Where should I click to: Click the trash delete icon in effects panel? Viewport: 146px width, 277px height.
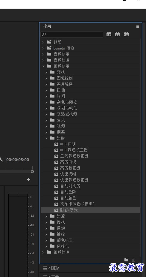click(134, 260)
